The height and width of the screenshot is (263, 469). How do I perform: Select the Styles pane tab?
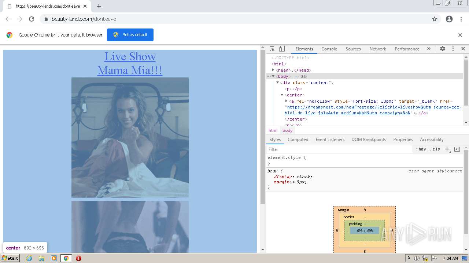275,140
